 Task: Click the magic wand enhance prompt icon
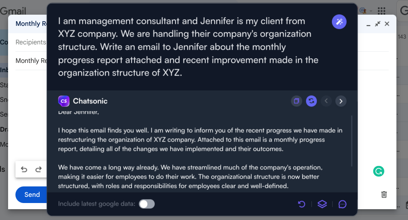click(x=339, y=22)
